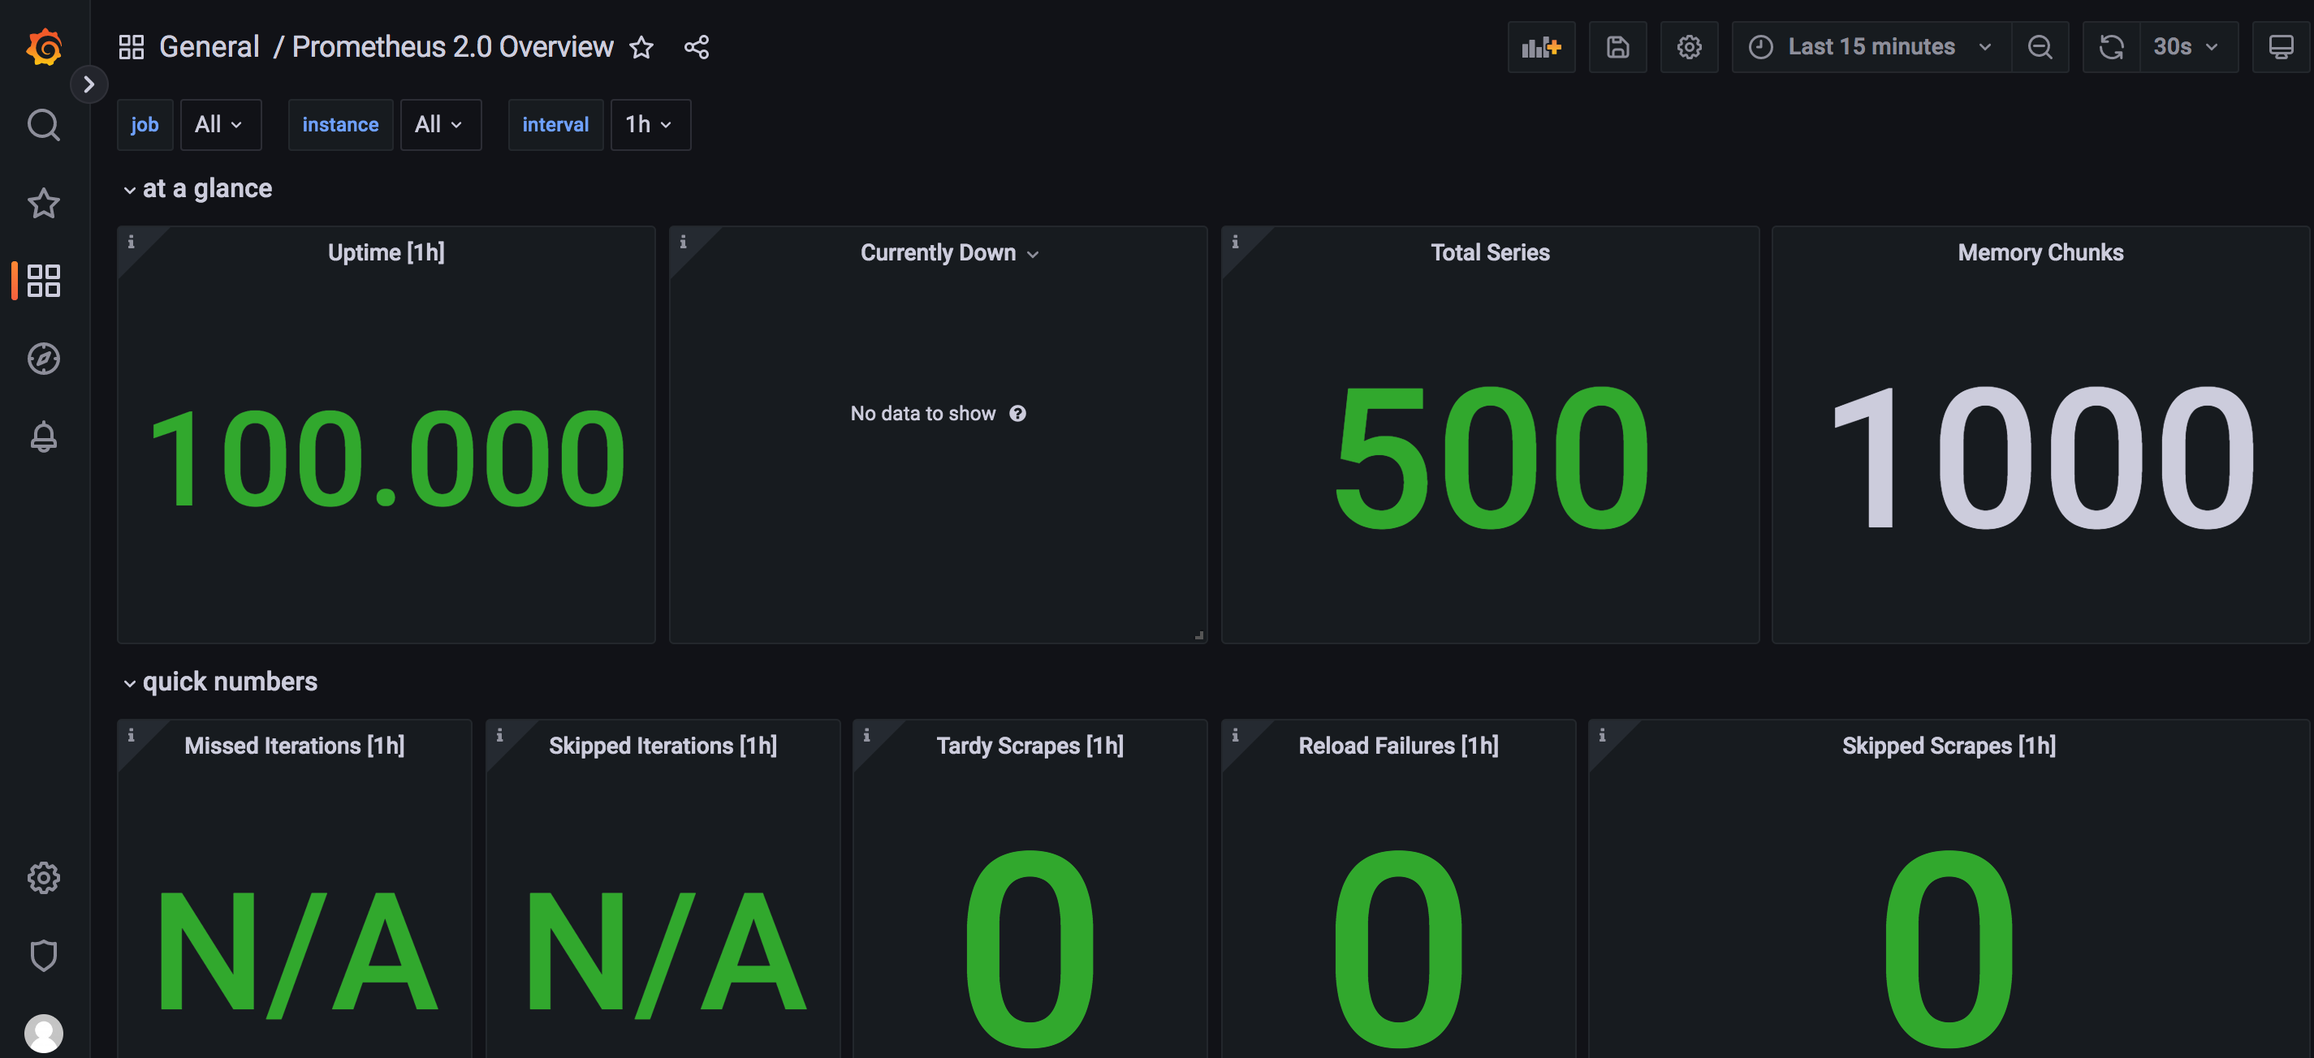This screenshot has height=1058, width=2314.
Task: Click the Missed Iterations [1h] title
Action: pos(294,746)
